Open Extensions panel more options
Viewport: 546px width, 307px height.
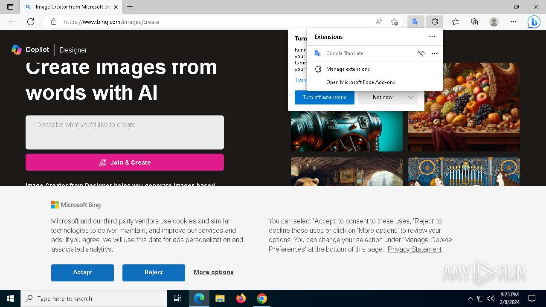tap(432, 37)
